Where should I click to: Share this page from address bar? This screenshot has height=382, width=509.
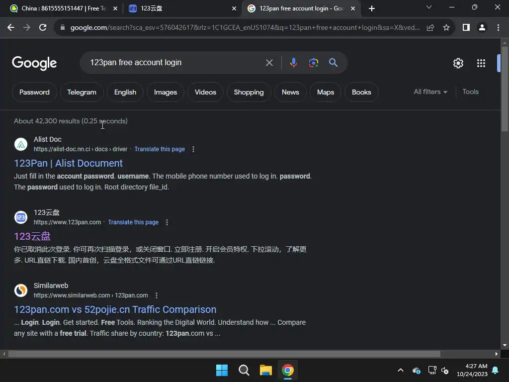(430, 28)
